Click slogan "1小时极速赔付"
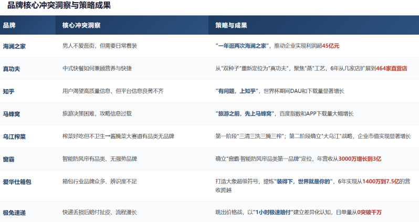Image resolution: width=419 pixels, height=222 pixels. click(x=273, y=213)
